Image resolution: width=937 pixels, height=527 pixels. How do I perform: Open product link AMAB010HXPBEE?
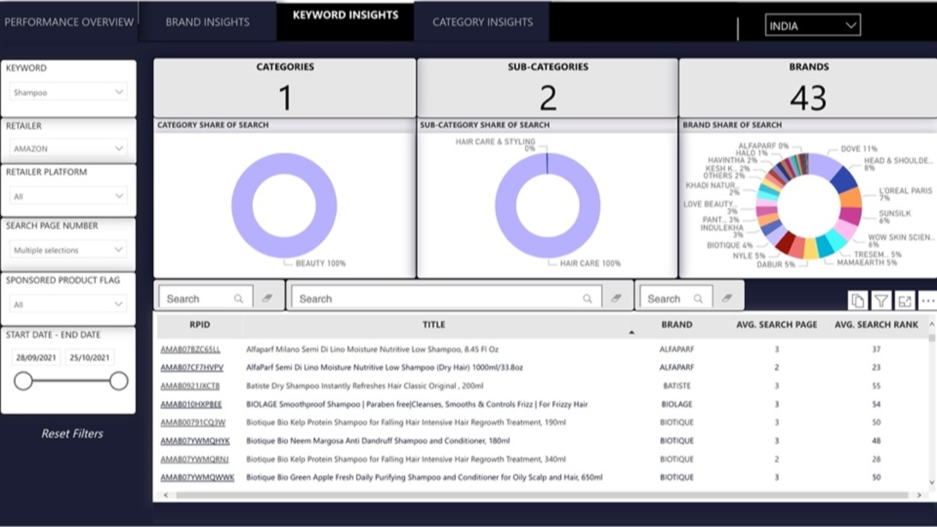point(191,405)
